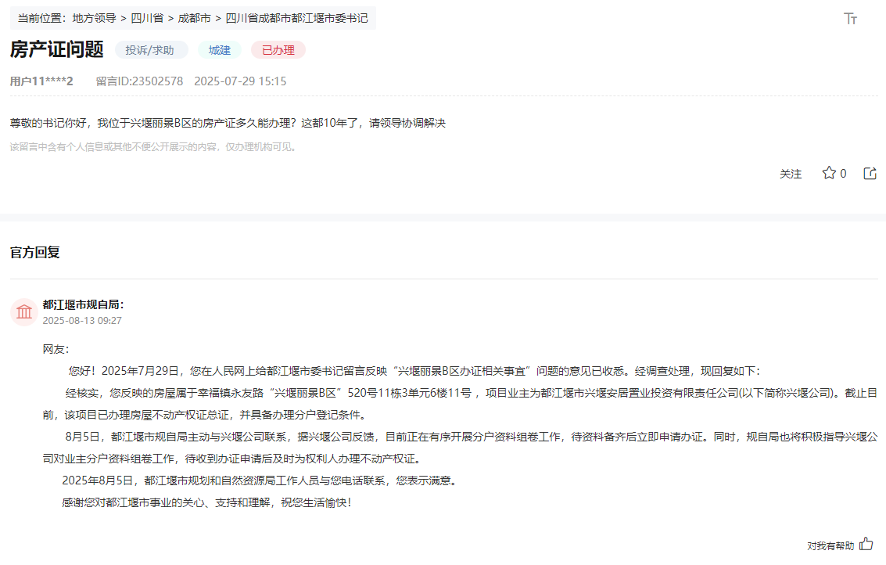Click the 城建 category tag

(x=220, y=49)
